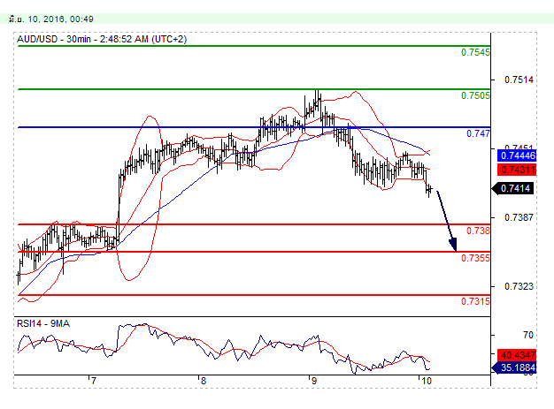The width and height of the screenshot is (554, 409).
Task: Click the RSI14 - 9MA indicator label
Action: coord(43,323)
